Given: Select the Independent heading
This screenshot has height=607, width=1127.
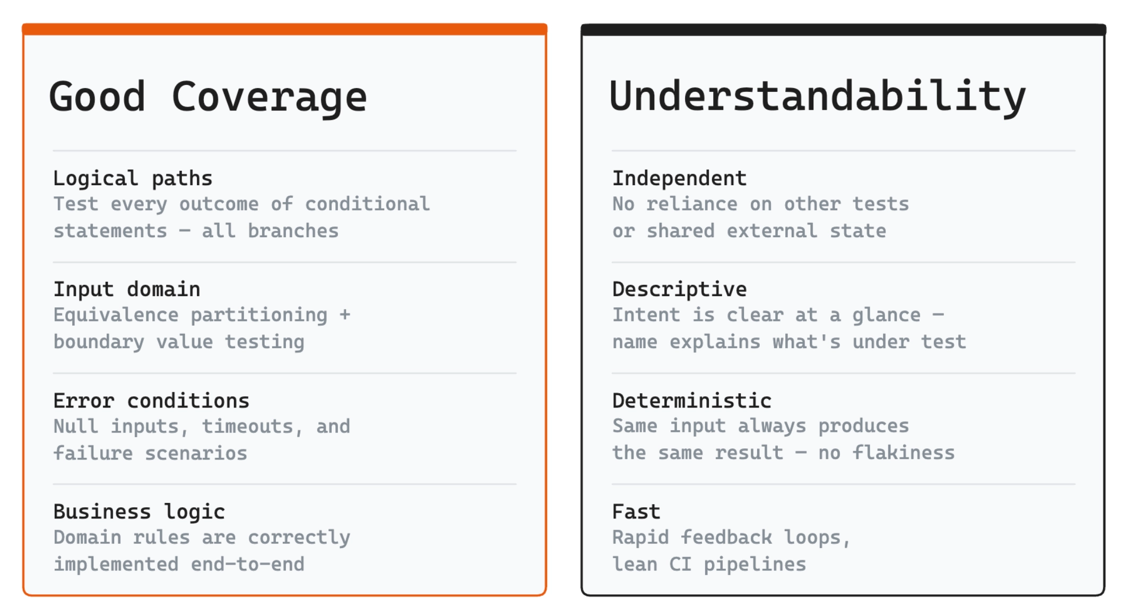Looking at the screenshot, I should coord(679,178).
